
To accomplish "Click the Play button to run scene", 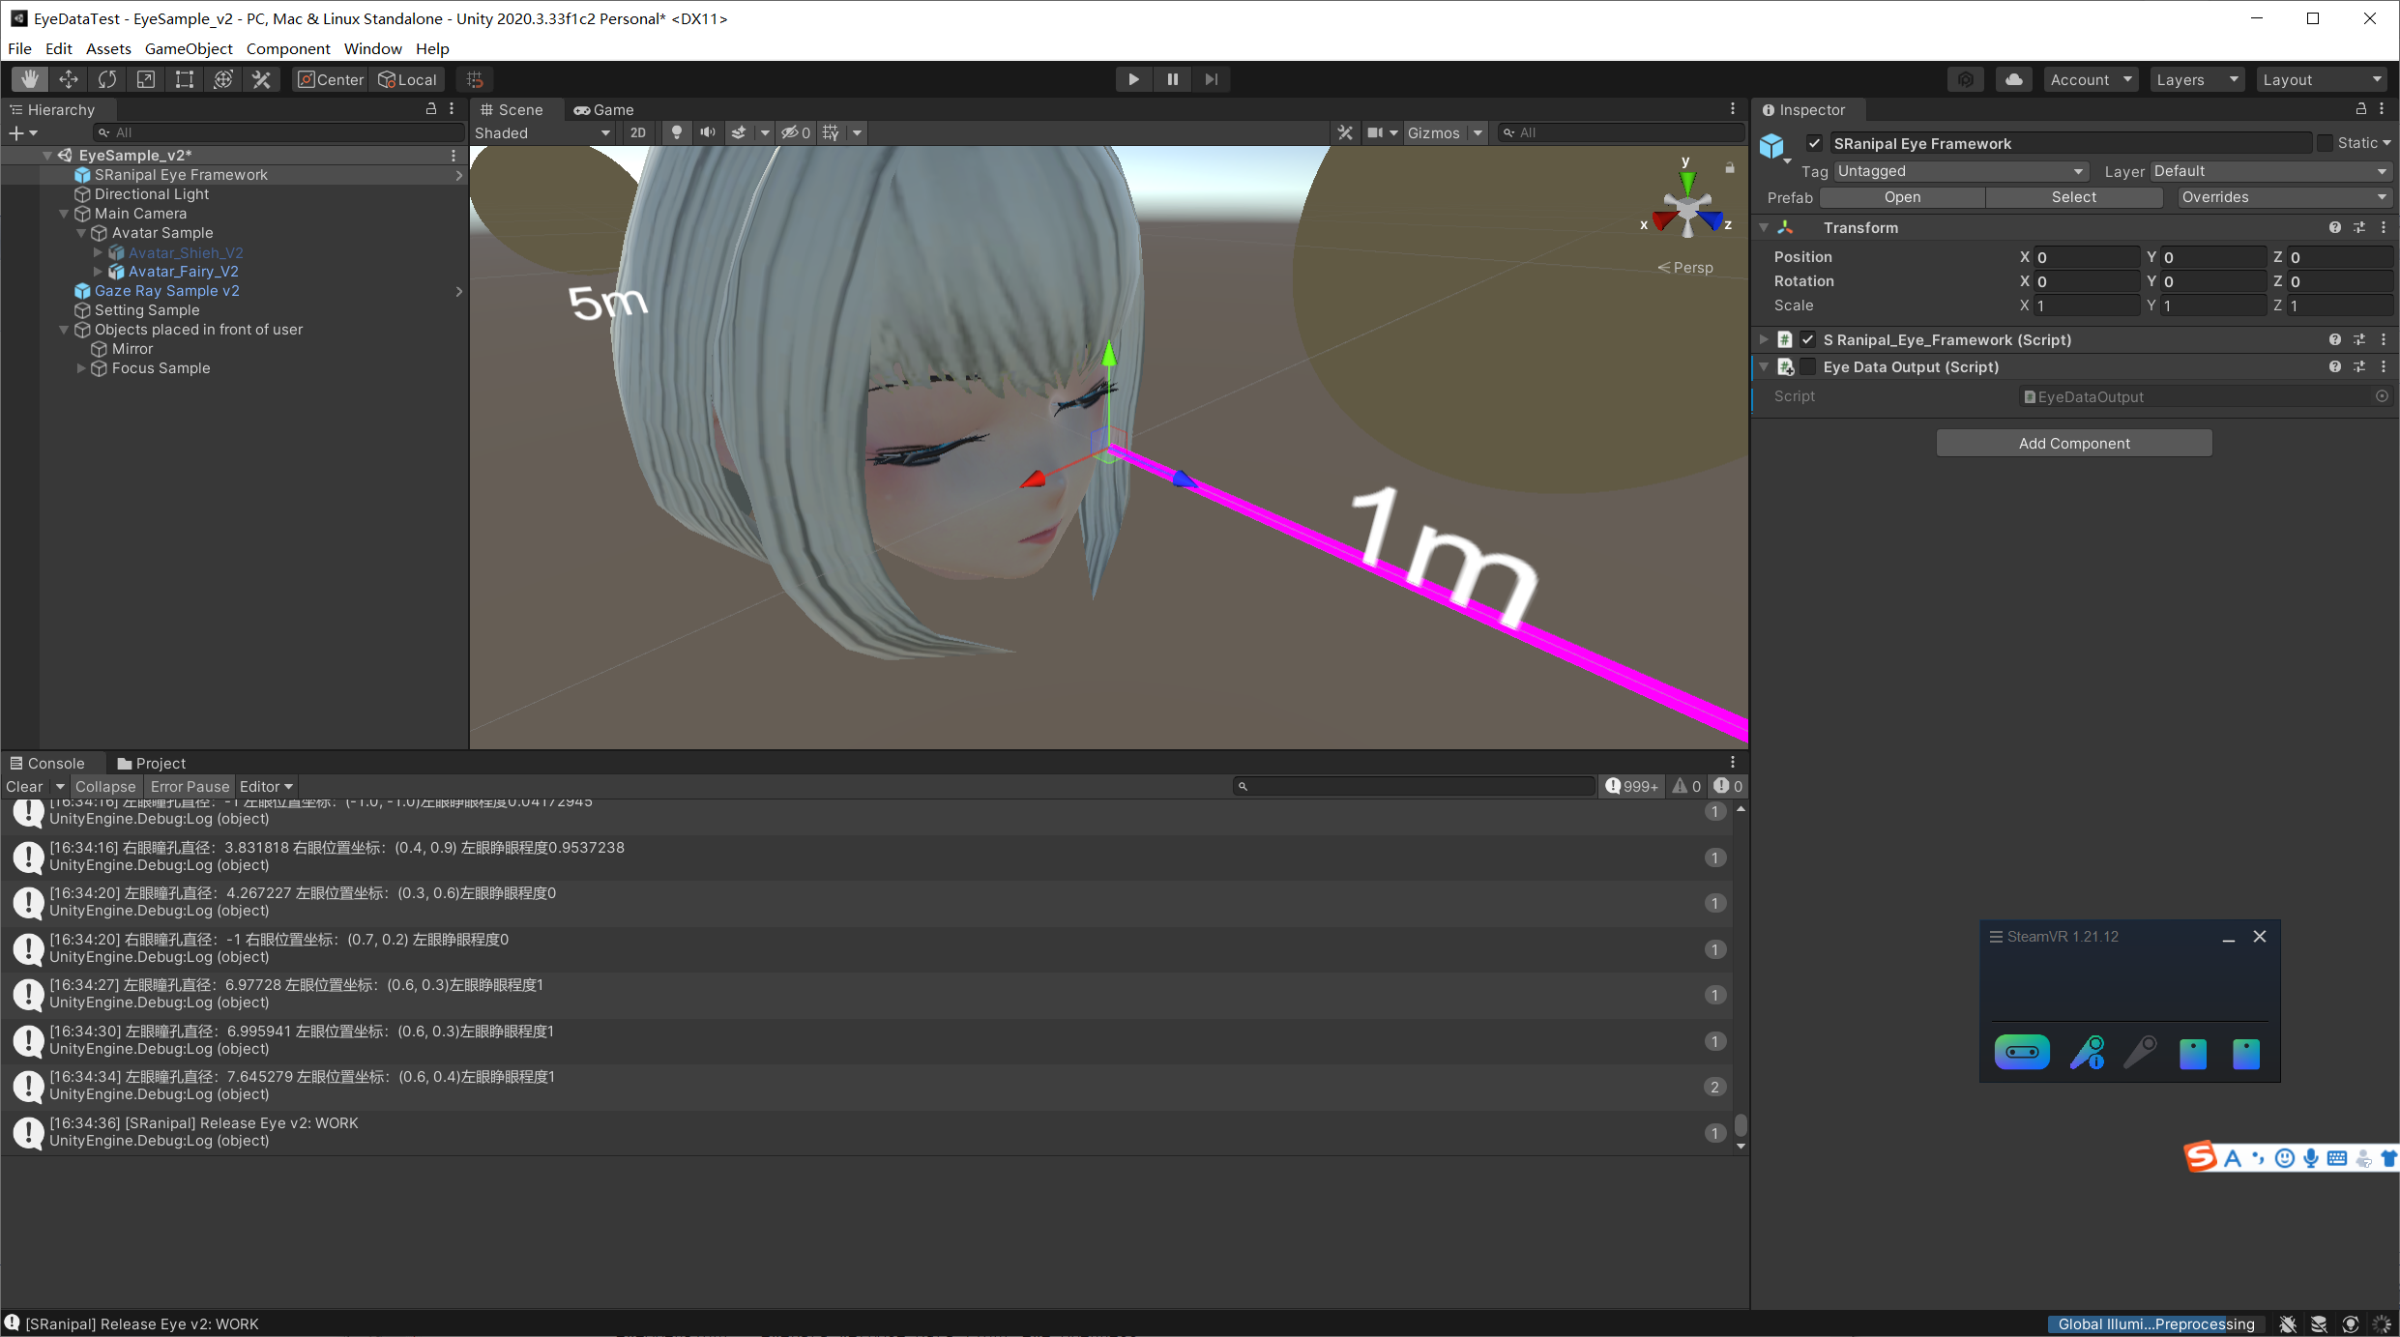I will (1132, 77).
